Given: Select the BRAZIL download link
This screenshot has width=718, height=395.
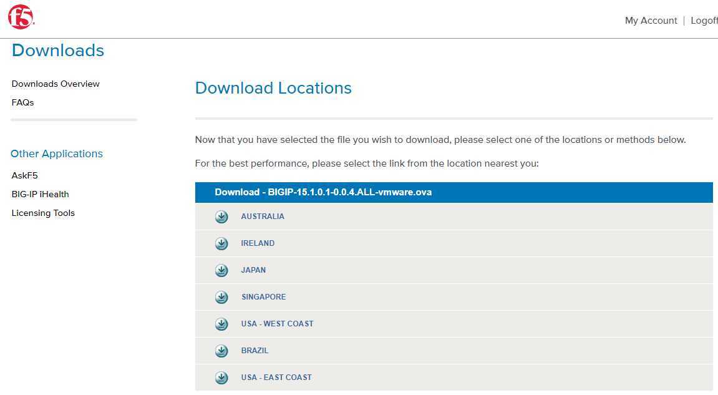Looking at the screenshot, I should (x=255, y=351).
